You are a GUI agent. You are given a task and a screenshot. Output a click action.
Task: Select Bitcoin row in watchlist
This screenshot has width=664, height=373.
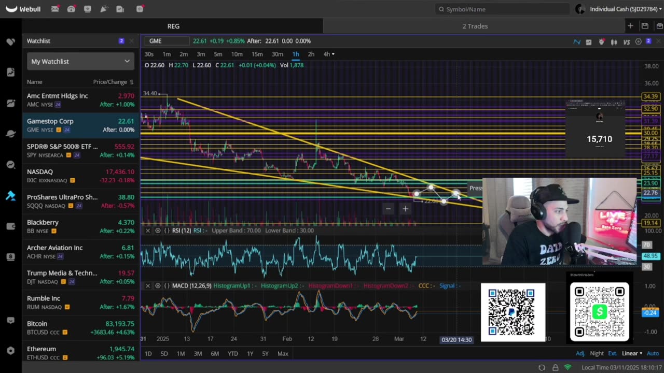[80, 328]
